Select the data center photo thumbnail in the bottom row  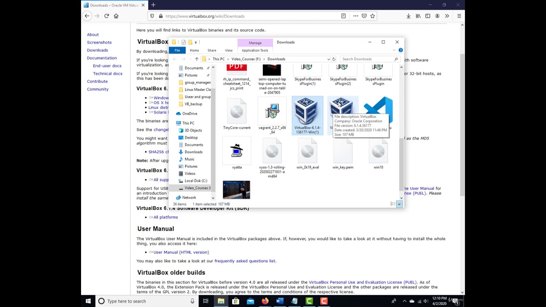pos(236,190)
